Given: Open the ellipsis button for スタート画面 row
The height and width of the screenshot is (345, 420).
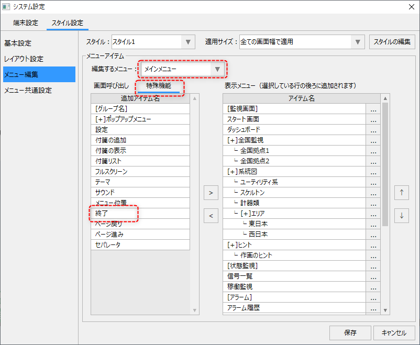Looking at the screenshot, I should pos(373,119).
